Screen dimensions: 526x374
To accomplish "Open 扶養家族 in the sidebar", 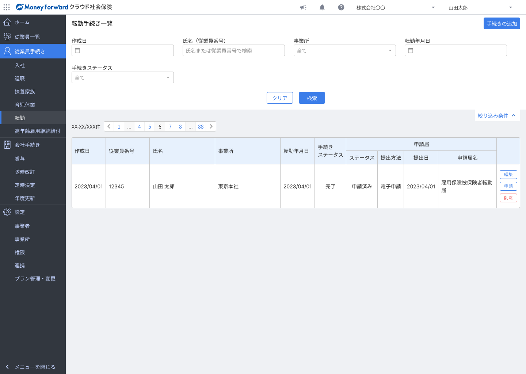I will (33, 92).
